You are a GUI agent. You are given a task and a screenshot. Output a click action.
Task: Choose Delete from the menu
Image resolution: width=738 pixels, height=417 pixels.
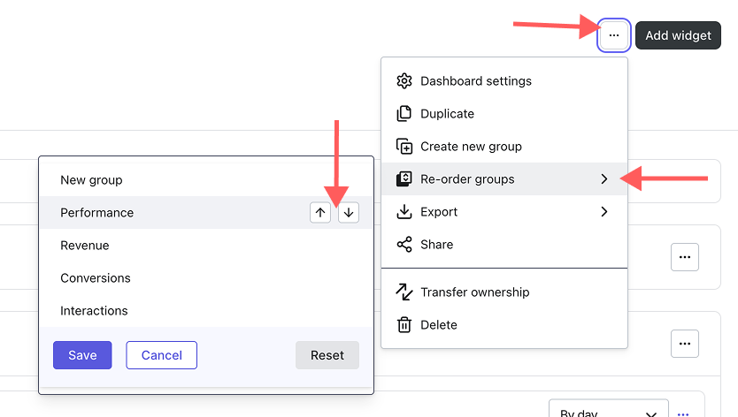tap(504, 325)
